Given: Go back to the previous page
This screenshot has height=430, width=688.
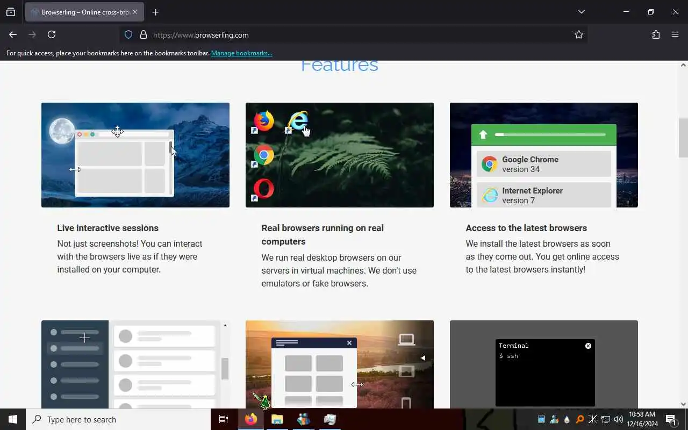Looking at the screenshot, I should point(13,34).
